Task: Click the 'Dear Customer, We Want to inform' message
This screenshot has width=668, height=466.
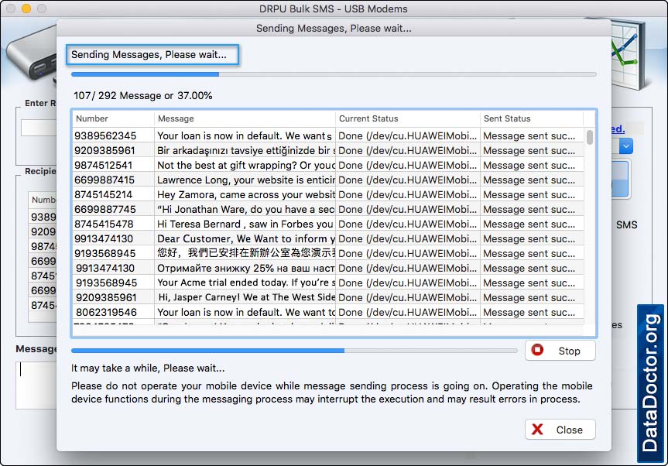Action: coord(245,238)
